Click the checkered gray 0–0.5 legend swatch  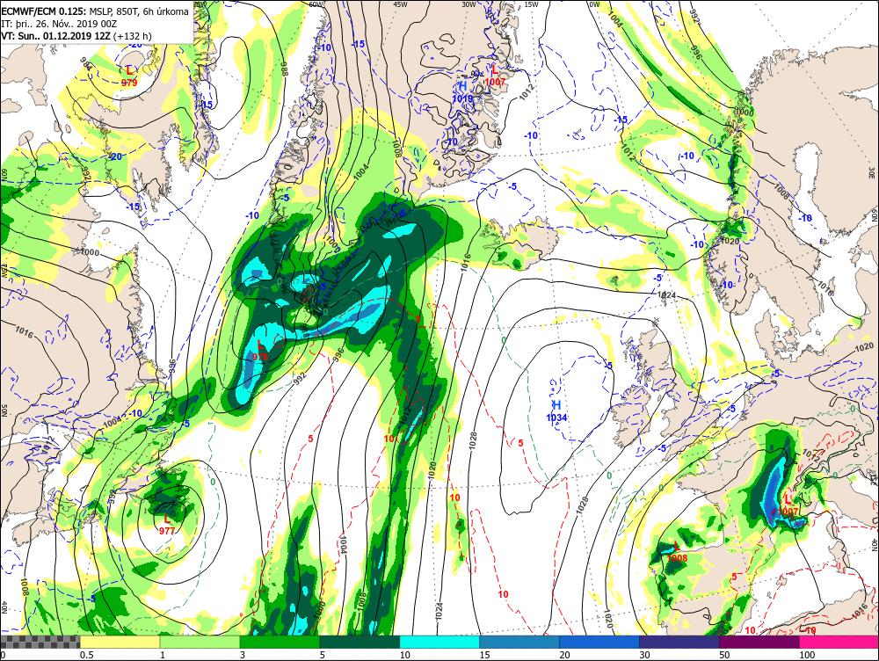(x=40, y=642)
